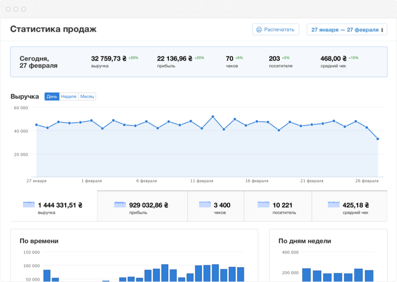Image resolution: width=397 pixels, height=282 pixels.
Task: Select the посетитель summary tab
Action: tap(277, 206)
